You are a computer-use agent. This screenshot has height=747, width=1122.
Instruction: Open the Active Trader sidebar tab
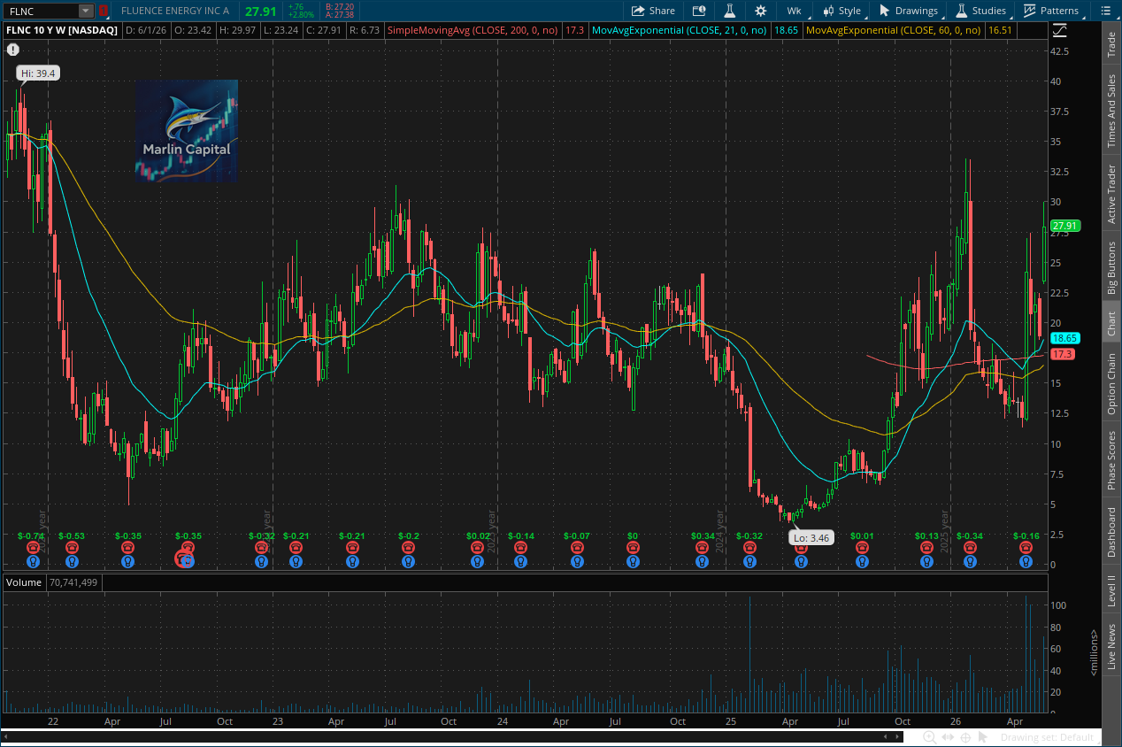[x=1111, y=194]
